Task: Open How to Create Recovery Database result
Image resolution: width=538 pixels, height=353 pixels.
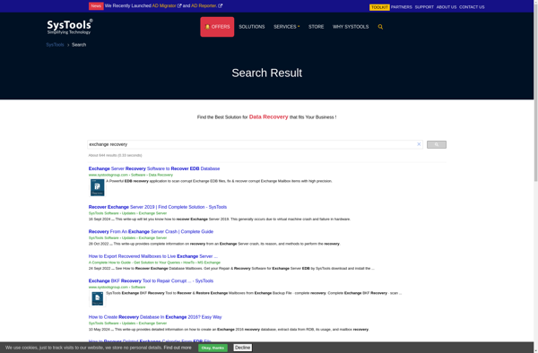Action: point(155,317)
